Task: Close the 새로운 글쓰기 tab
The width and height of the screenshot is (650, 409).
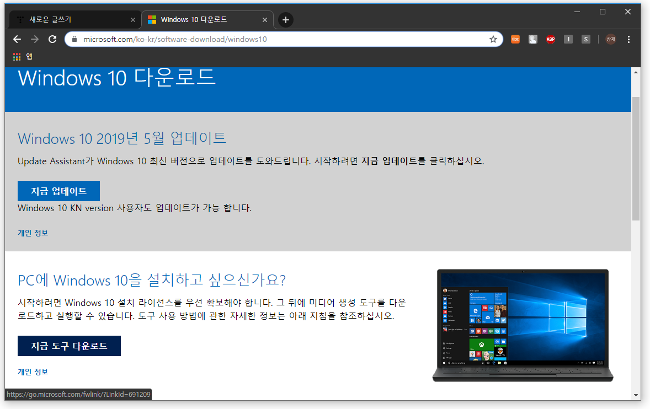Action: coord(132,20)
